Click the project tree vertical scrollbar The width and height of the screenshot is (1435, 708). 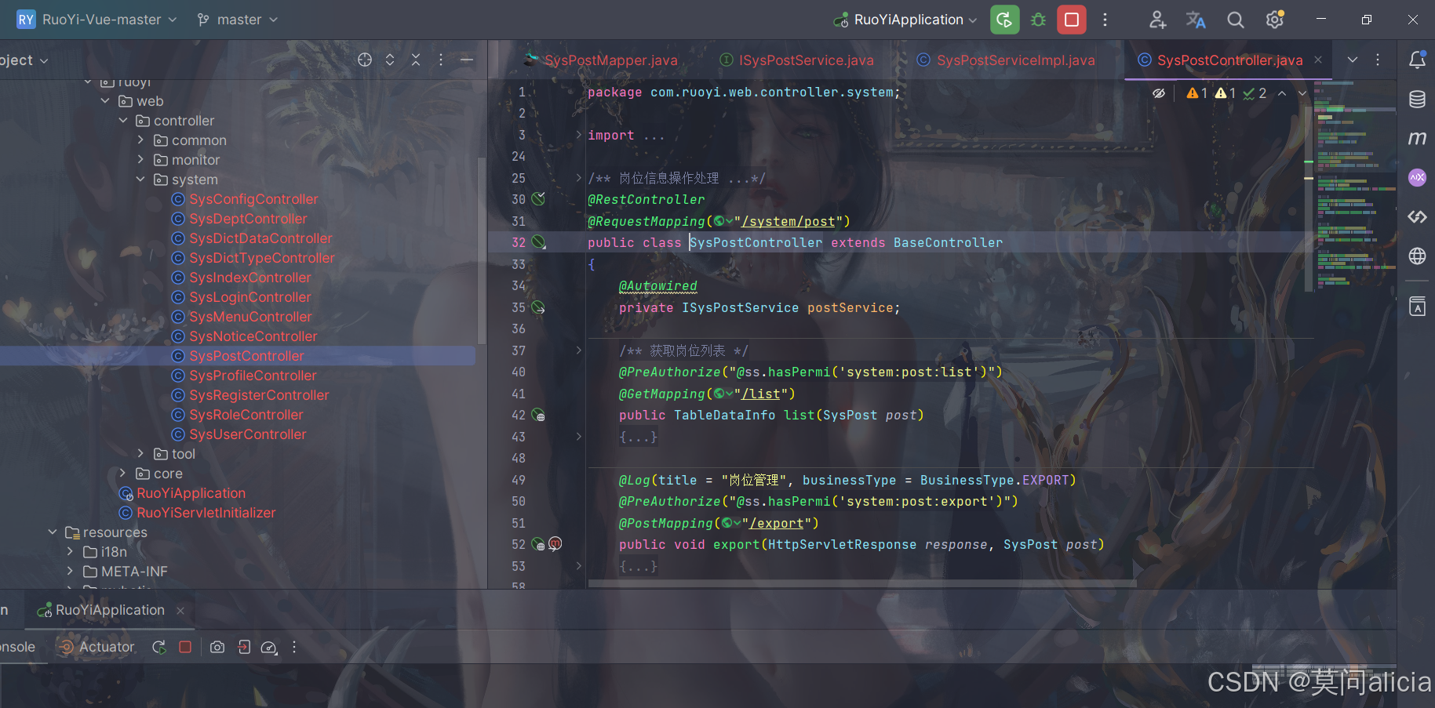pyautogui.click(x=482, y=251)
